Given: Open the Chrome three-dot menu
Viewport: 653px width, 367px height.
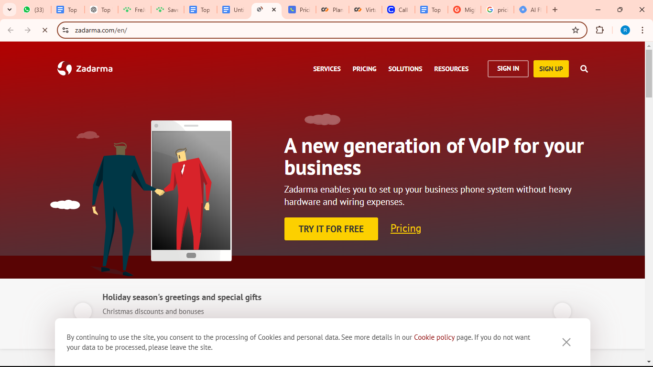Looking at the screenshot, I should pyautogui.click(x=643, y=30).
